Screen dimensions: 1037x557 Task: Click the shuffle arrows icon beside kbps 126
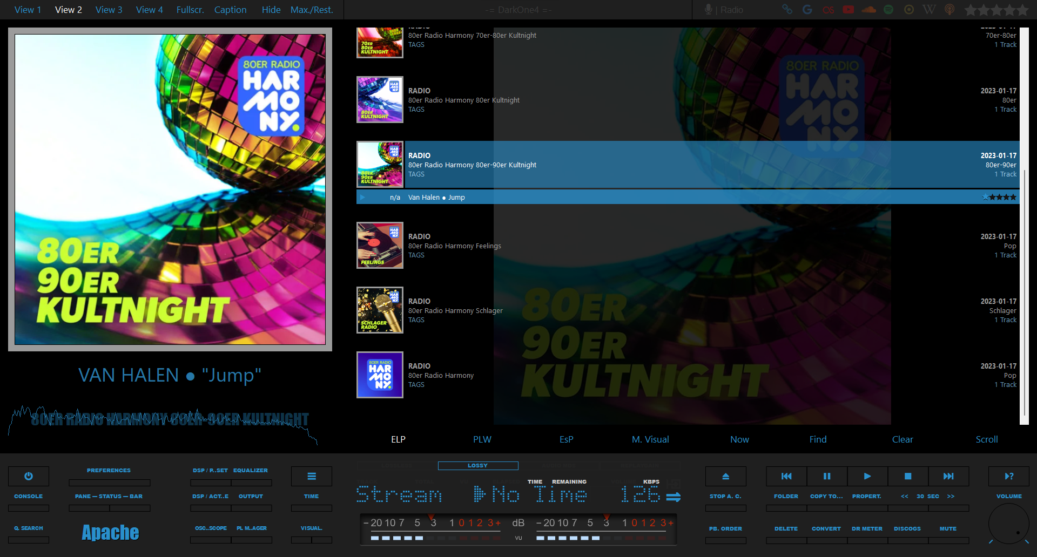pos(674,497)
